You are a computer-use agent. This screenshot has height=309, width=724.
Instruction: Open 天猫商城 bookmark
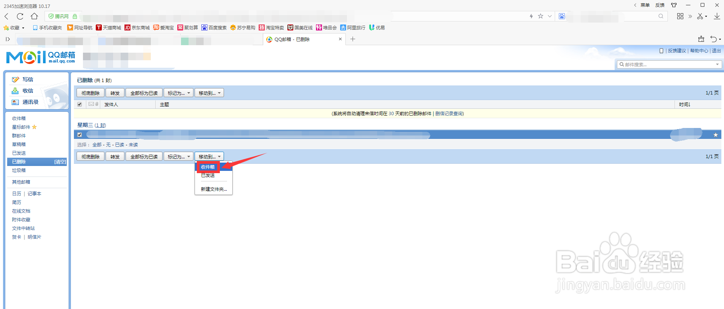[x=109, y=27]
